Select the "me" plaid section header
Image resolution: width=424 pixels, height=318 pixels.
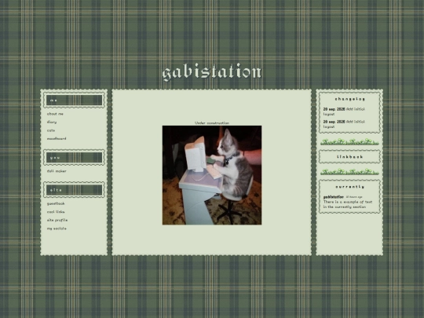tap(74, 101)
